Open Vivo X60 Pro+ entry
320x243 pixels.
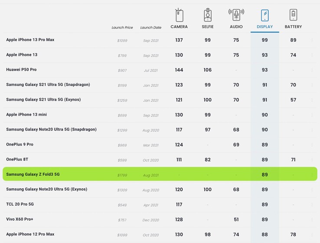click(20, 219)
